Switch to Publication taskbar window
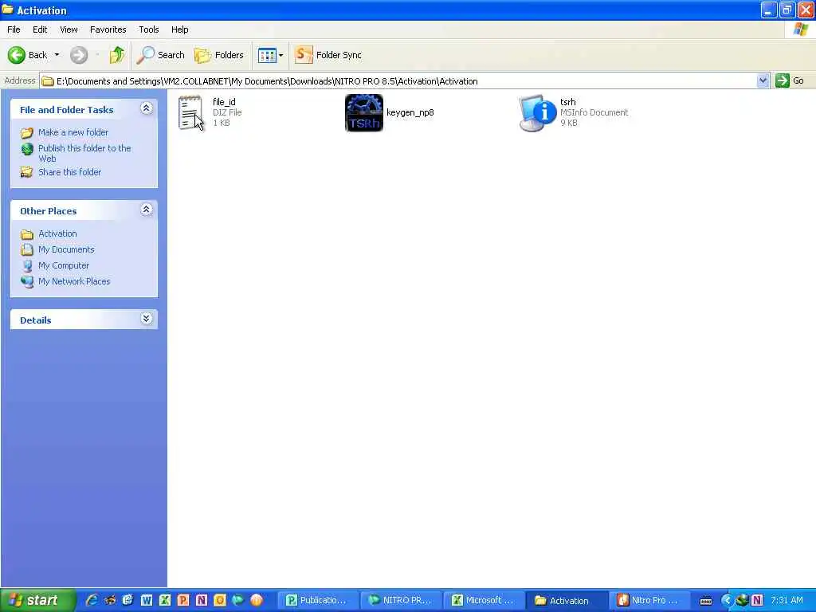816x612 pixels. point(317,600)
